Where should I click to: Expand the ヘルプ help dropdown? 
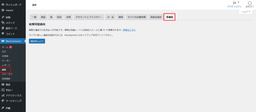coord(245,12)
